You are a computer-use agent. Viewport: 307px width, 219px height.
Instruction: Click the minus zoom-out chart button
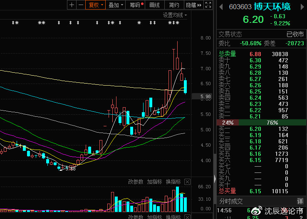click(80, 5)
